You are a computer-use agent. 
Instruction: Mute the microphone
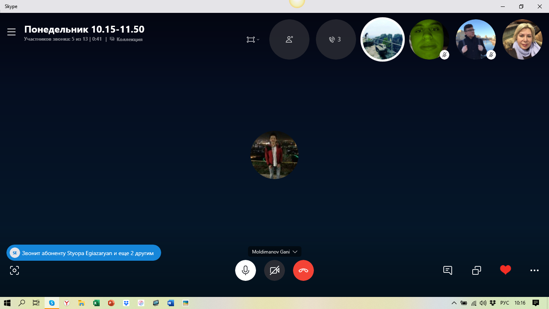tap(246, 270)
